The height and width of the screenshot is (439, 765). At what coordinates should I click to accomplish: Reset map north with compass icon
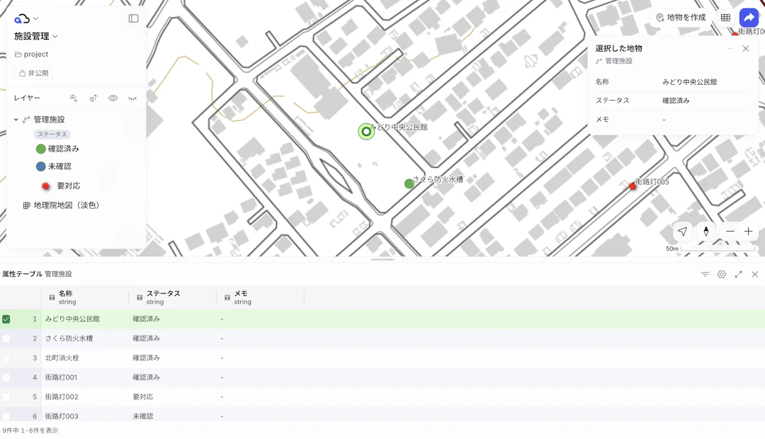pos(706,232)
